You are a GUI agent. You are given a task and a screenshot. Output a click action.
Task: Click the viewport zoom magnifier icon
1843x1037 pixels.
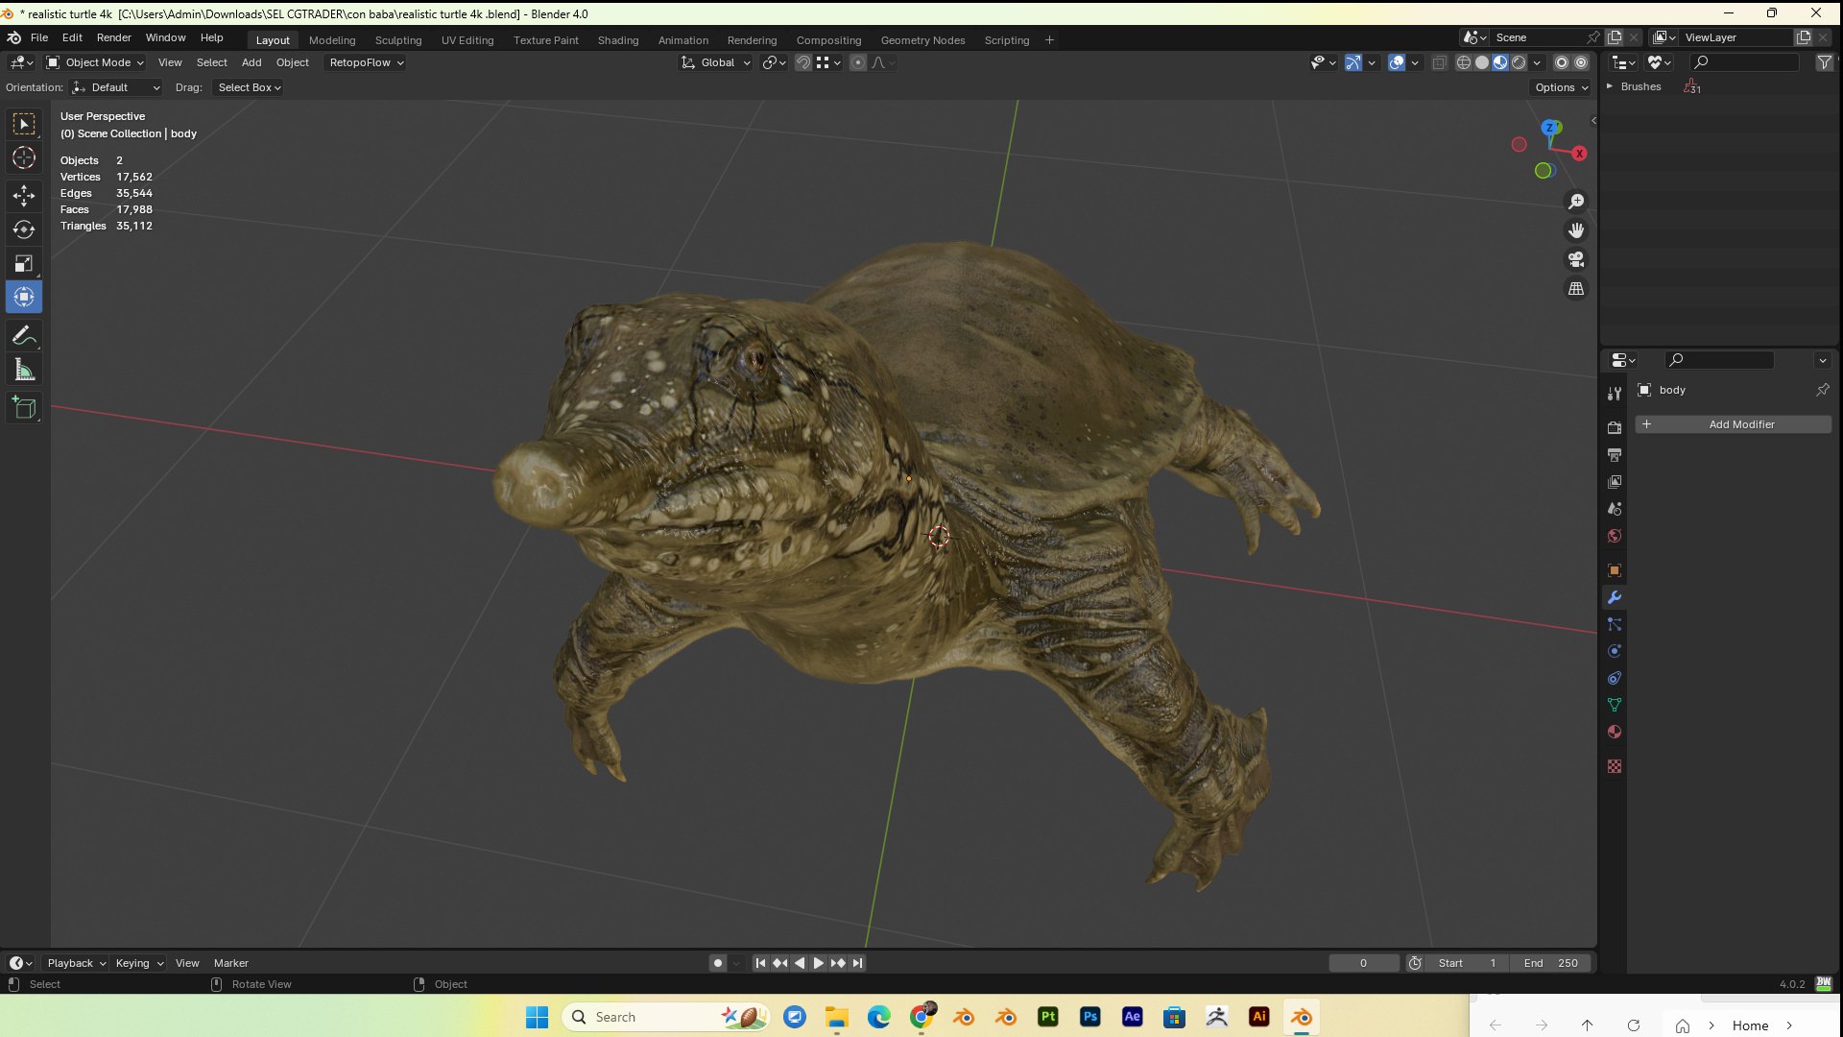click(x=1576, y=202)
